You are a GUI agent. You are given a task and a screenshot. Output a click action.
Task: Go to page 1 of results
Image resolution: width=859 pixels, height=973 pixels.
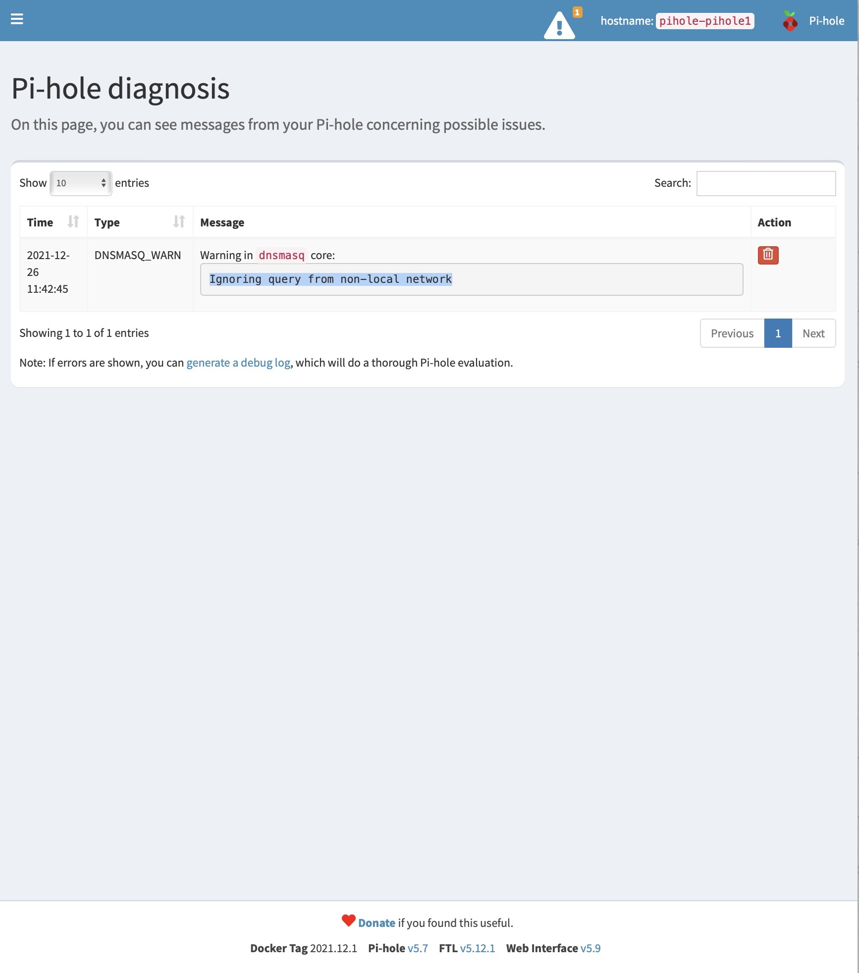(778, 333)
